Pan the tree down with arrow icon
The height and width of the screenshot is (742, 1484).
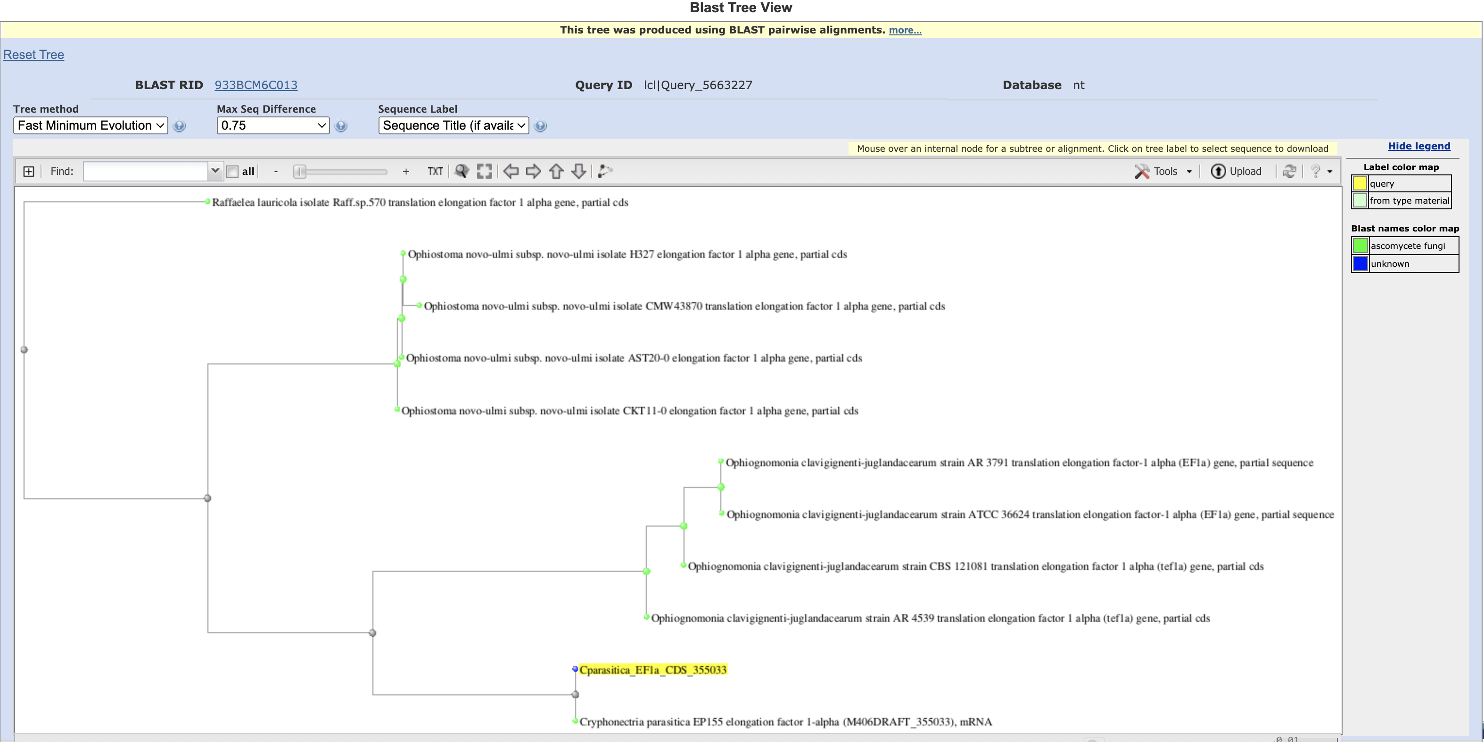[x=578, y=171]
